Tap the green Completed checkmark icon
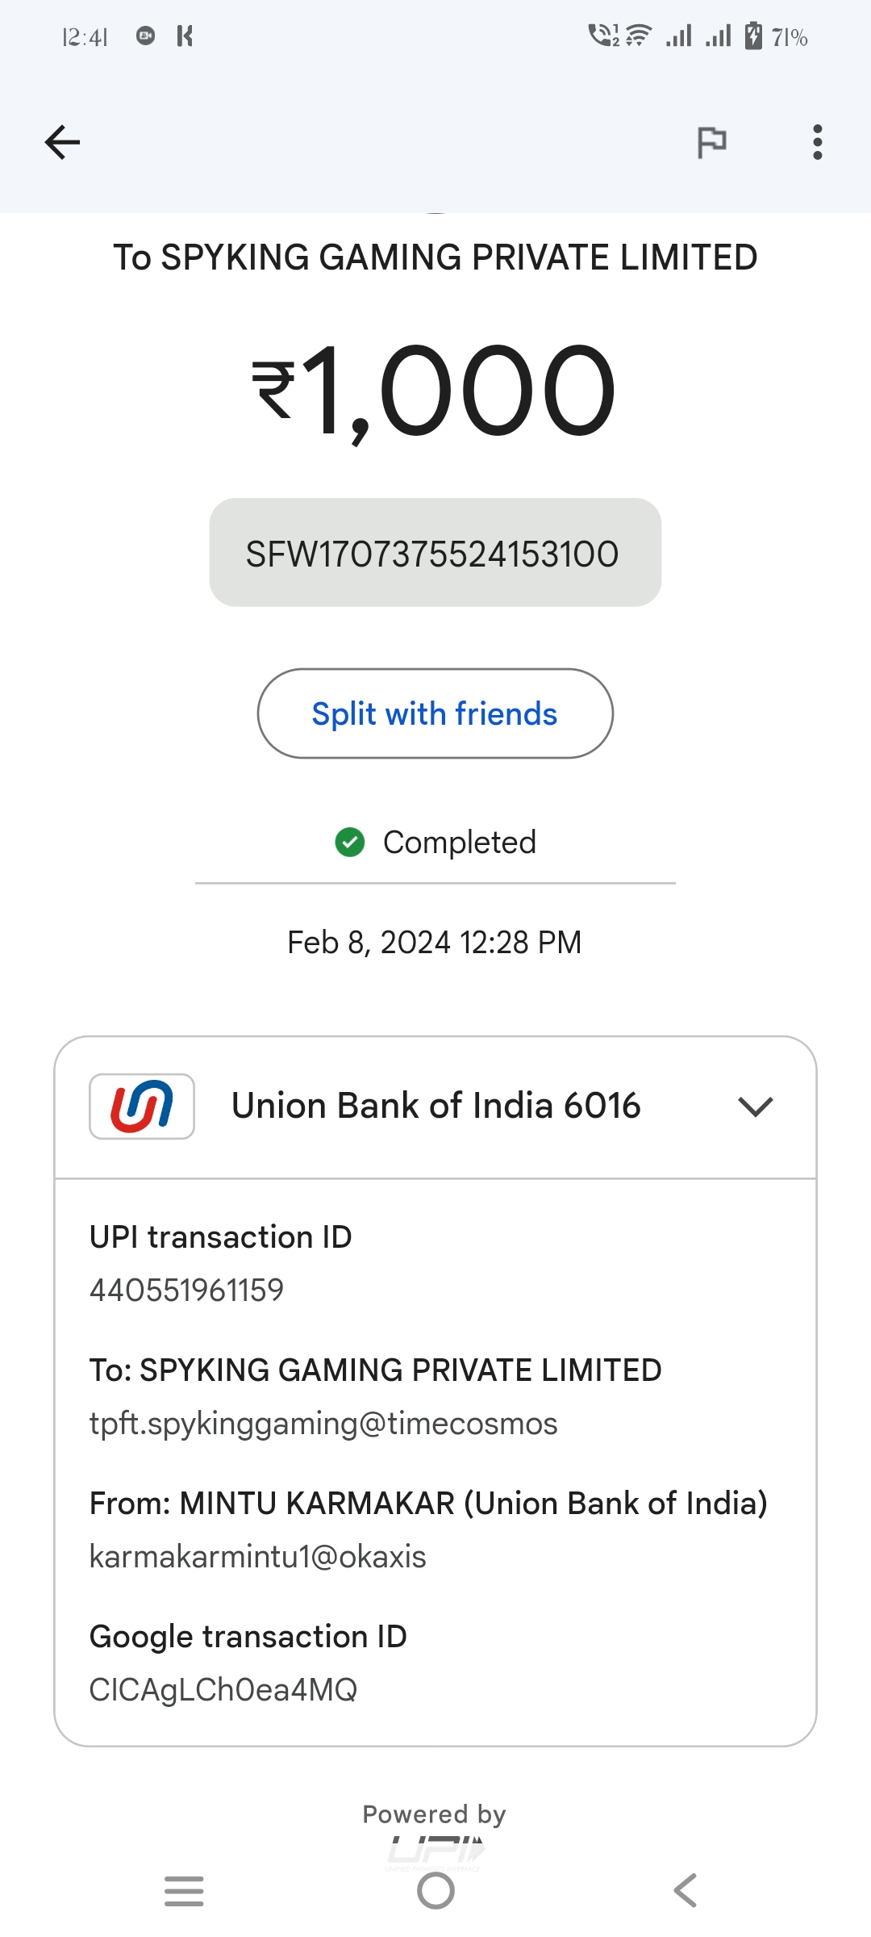This screenshot has height=1937, width=871. 350,842
